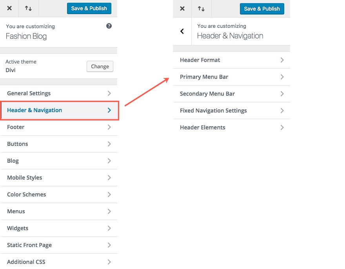Click the General Settings chevron arrow

pos(110,93)
